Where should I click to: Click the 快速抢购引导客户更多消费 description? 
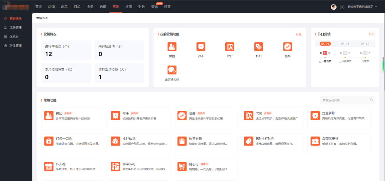(139, 119)
